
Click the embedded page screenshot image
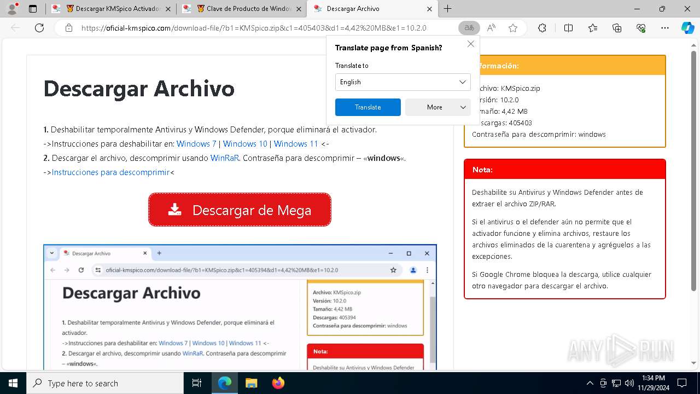click(240, 307)
